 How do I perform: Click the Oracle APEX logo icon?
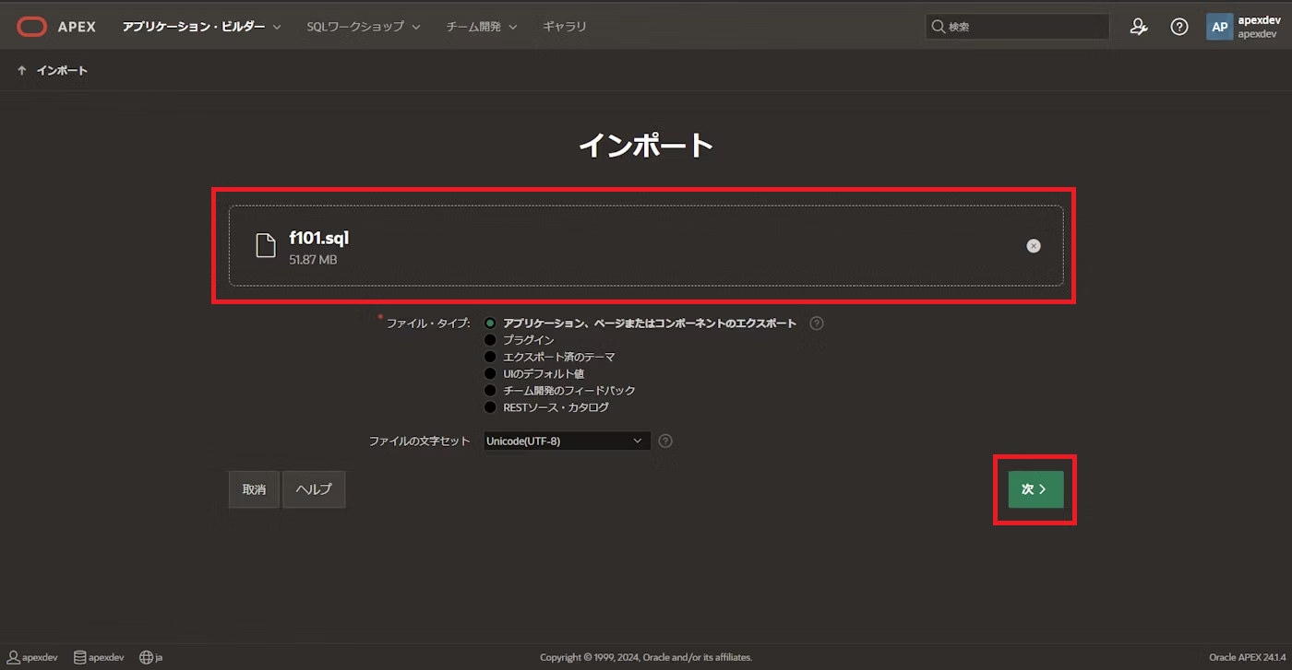coord(31,27)
